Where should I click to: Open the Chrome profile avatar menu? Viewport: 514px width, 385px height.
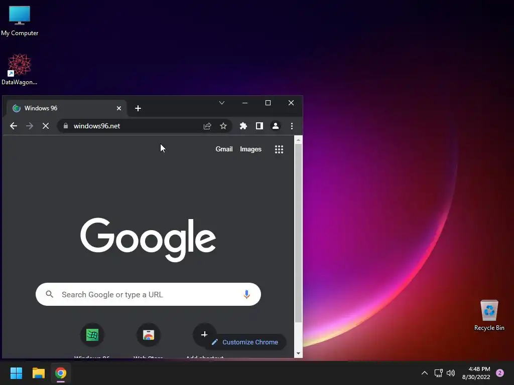click(x=276, y=126)
